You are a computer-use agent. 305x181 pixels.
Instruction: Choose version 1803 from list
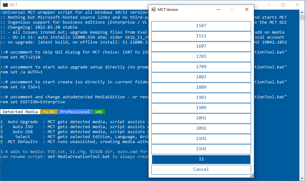(201, 77)
